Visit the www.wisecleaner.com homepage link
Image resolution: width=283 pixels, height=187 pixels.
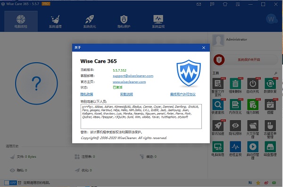129,82
